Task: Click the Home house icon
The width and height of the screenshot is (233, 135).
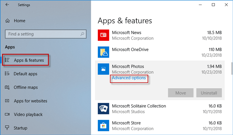Action: pyautogui.click(x=7, y=21)
